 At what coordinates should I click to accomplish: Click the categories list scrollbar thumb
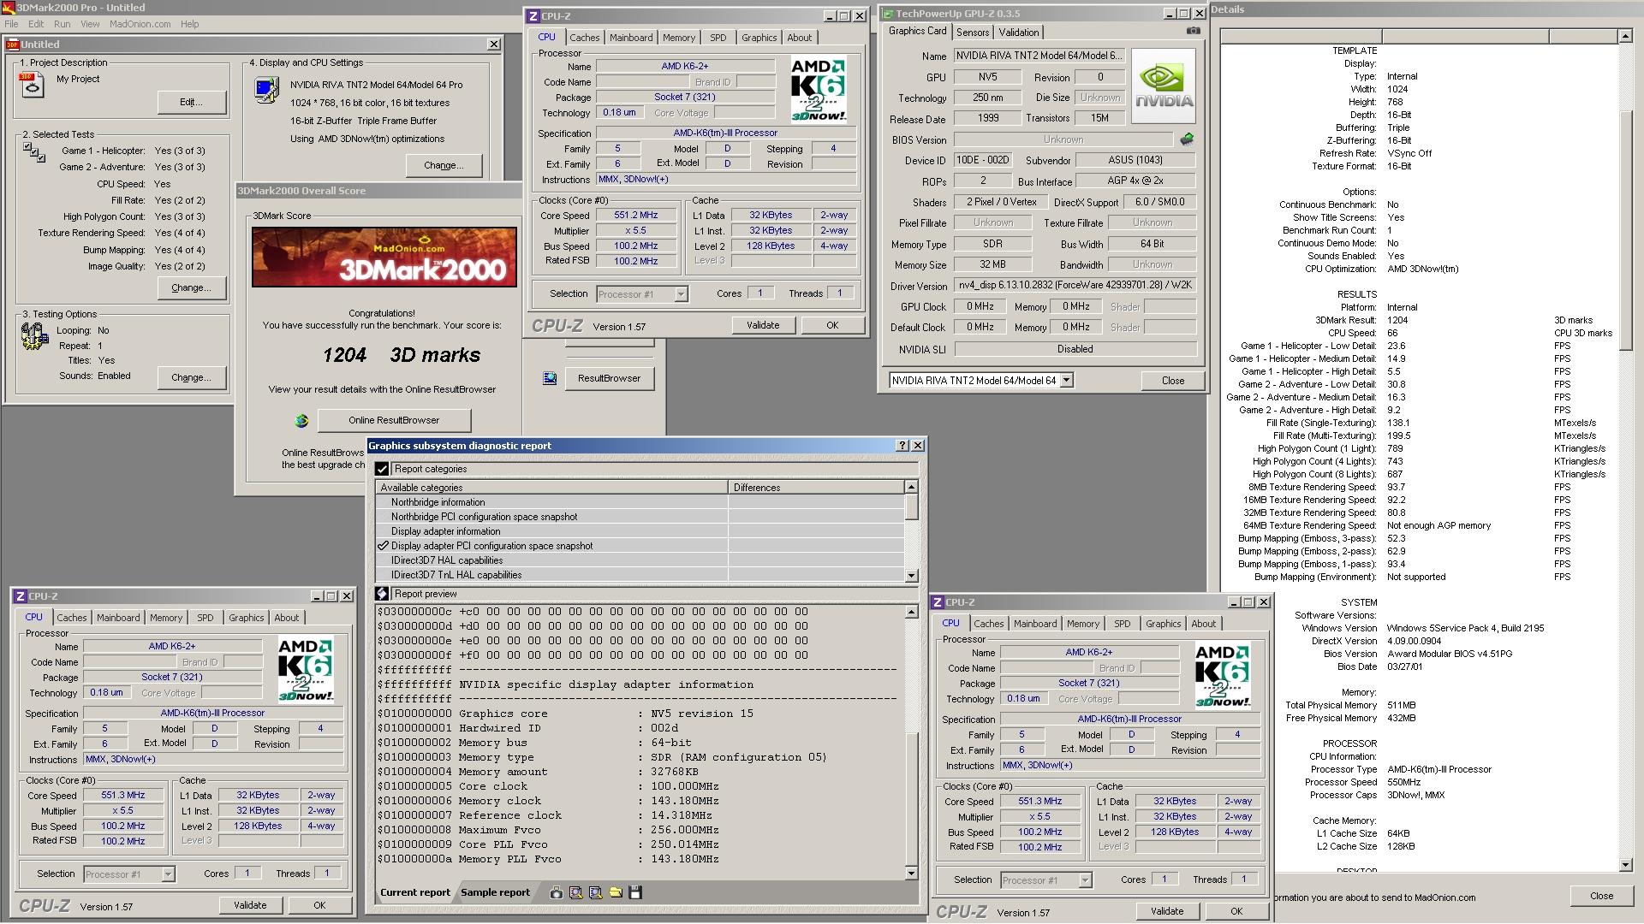point(911,506)
